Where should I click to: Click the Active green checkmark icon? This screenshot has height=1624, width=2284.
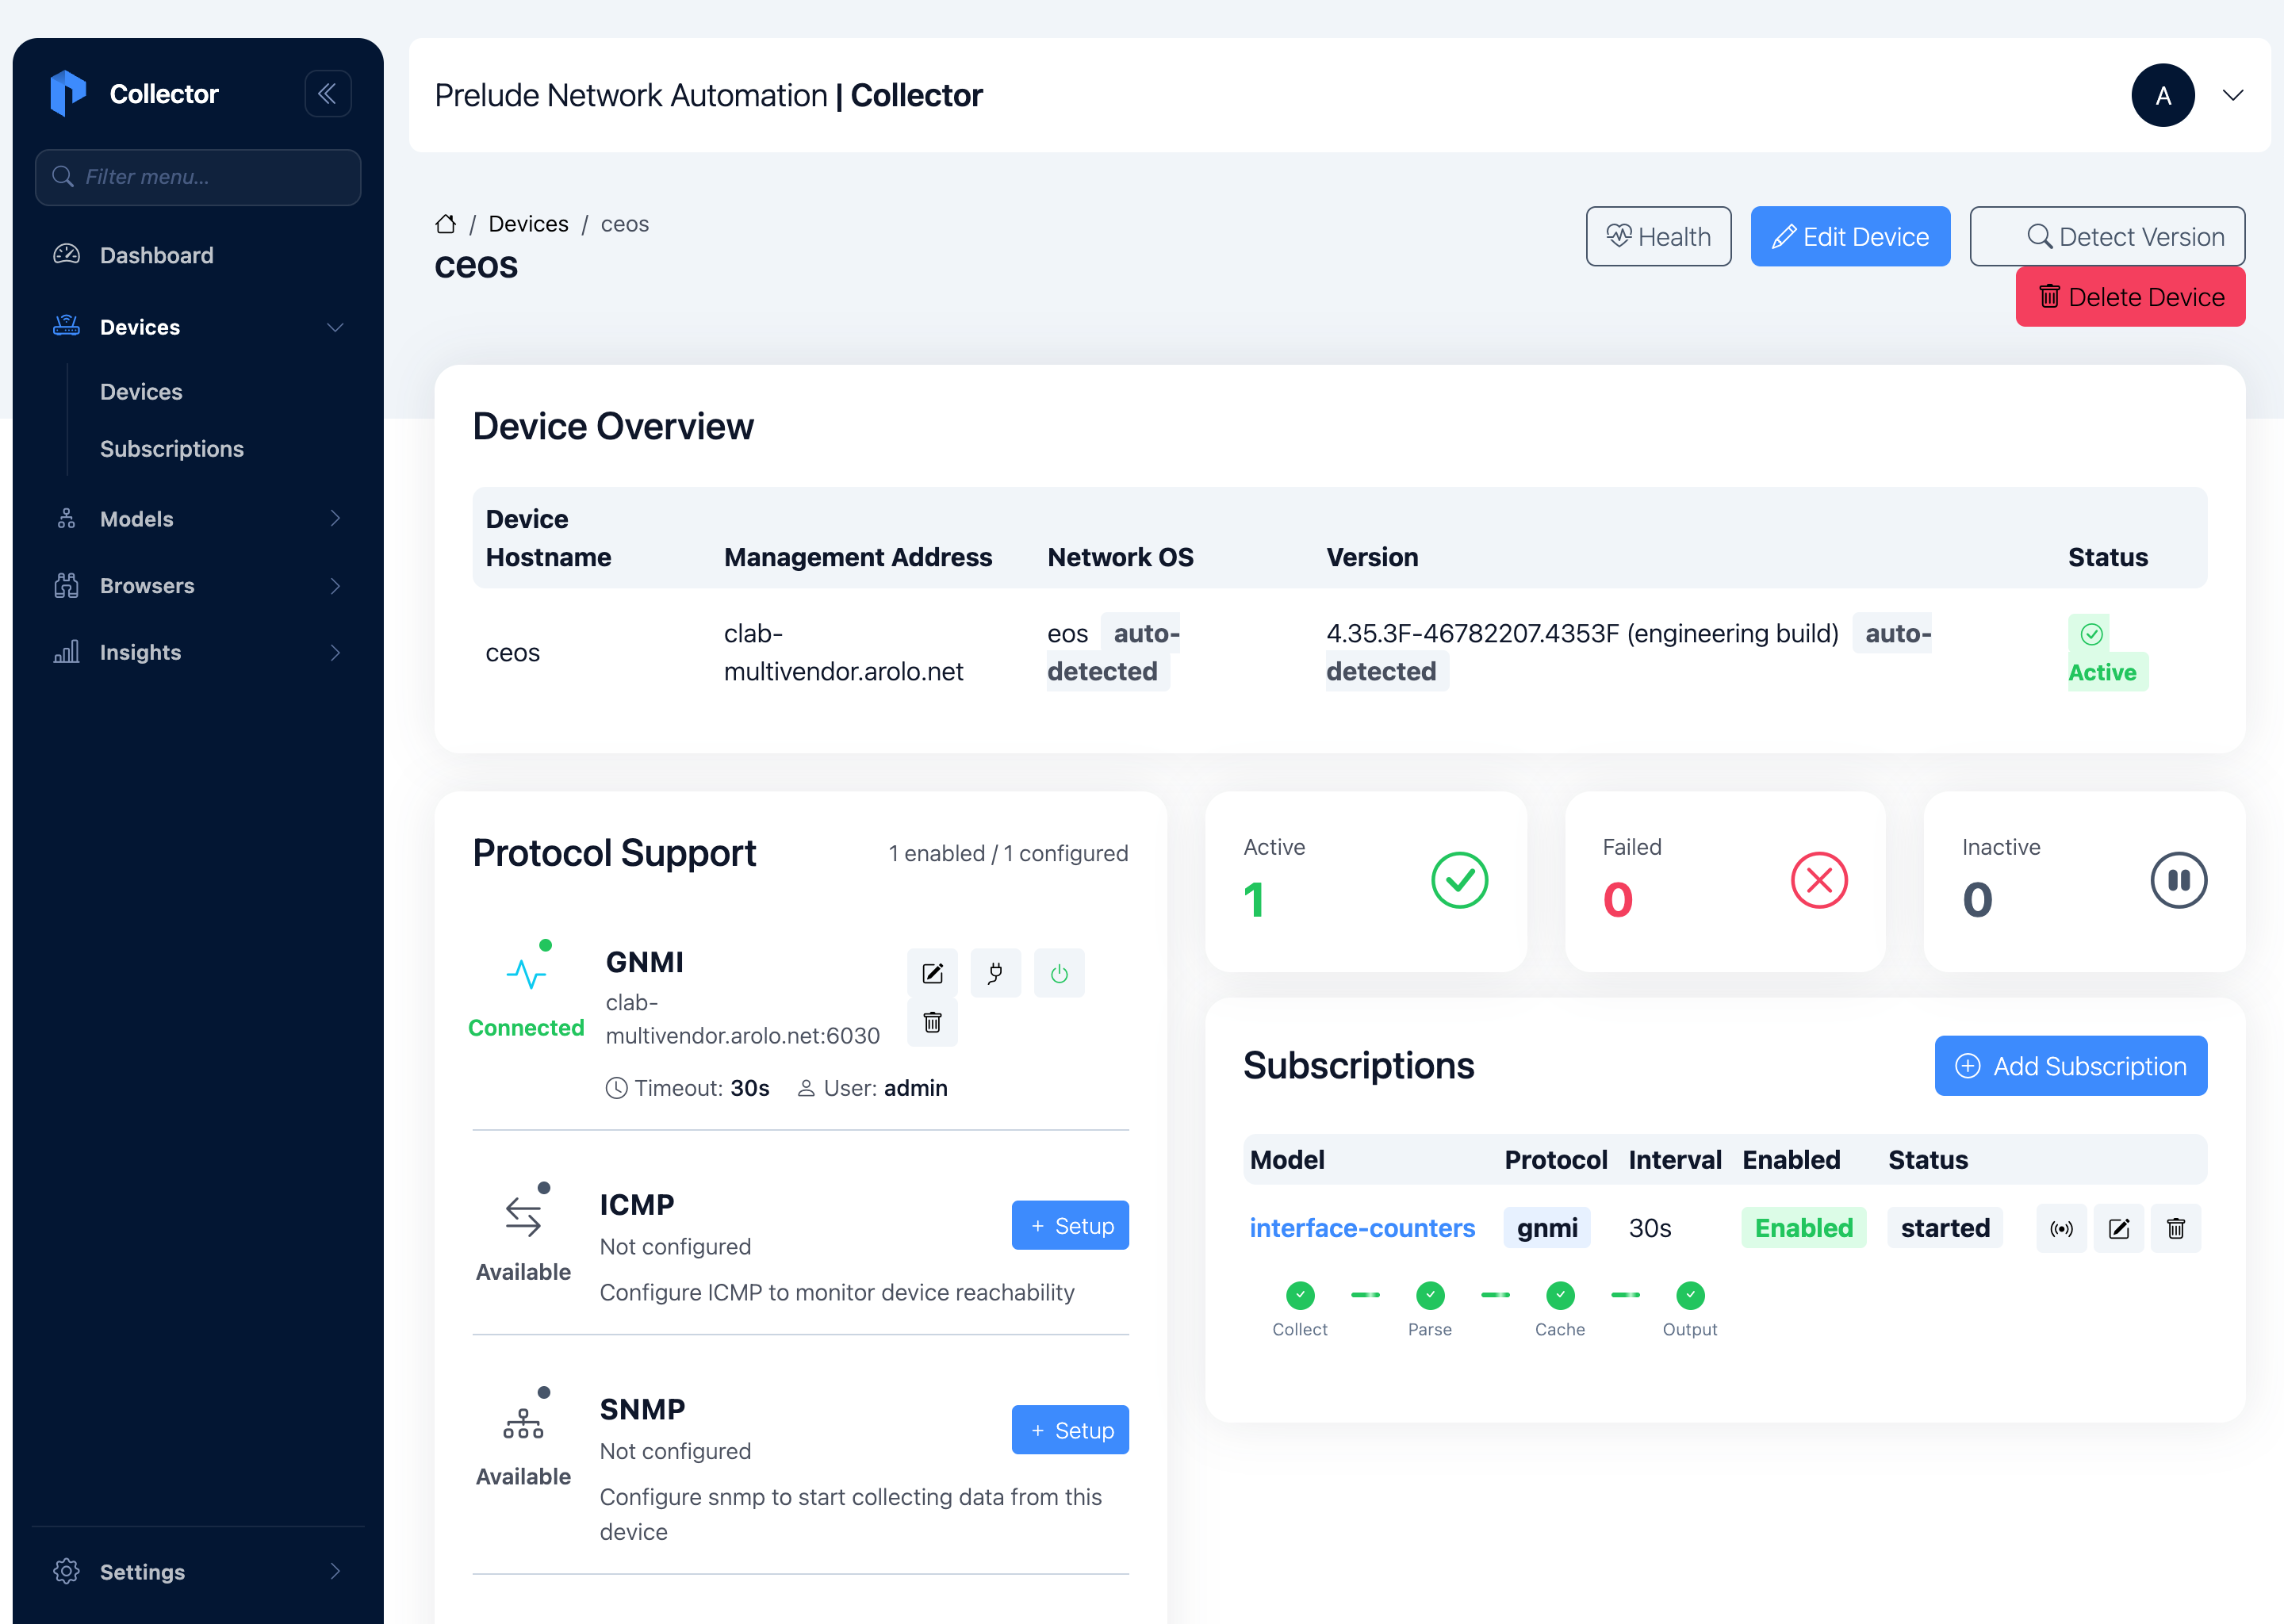pos(1459,880)
